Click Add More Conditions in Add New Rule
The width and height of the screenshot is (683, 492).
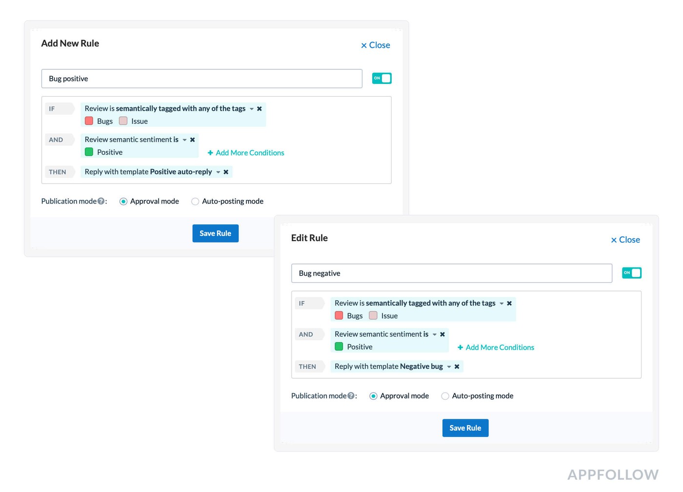246,153
